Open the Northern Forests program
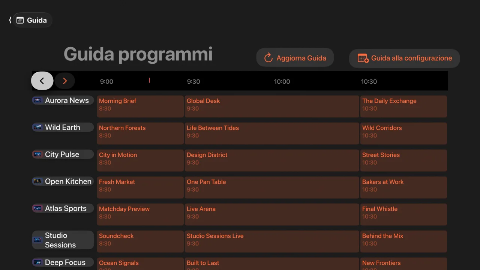This screenshot has width=480, height=270. coord(140,133)
